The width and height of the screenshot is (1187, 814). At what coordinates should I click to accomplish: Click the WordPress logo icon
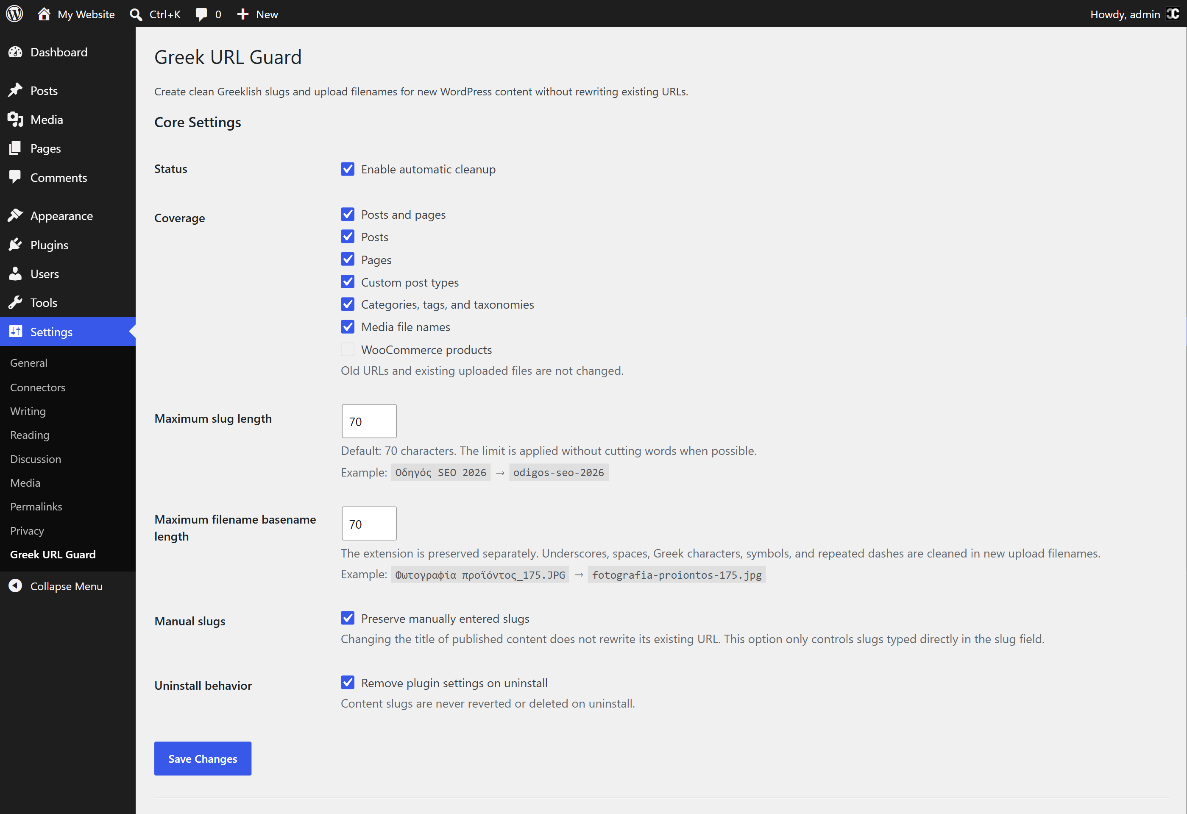[x=15, y=14]
